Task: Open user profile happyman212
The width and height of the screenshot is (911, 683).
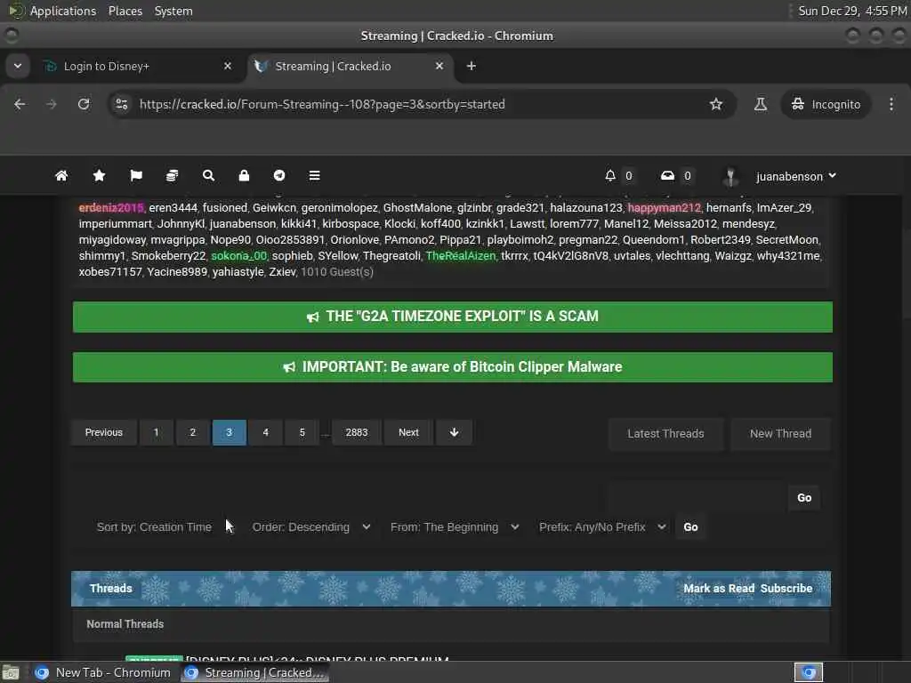Action: click(664, 207)
